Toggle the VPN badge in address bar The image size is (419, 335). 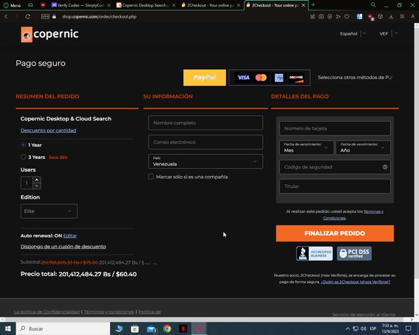pyautogui.click(x=45, y=16)
